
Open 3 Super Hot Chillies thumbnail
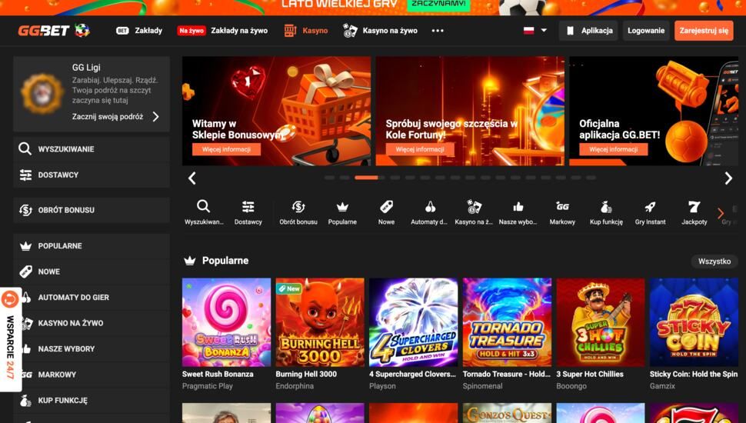601,322
